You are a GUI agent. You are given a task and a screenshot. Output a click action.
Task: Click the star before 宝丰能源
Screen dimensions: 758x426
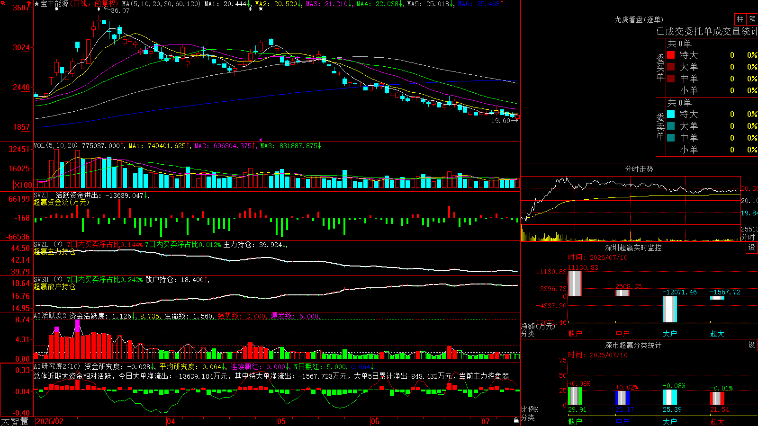pos(37,4)
